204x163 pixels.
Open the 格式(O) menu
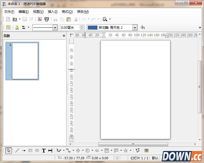67,12
